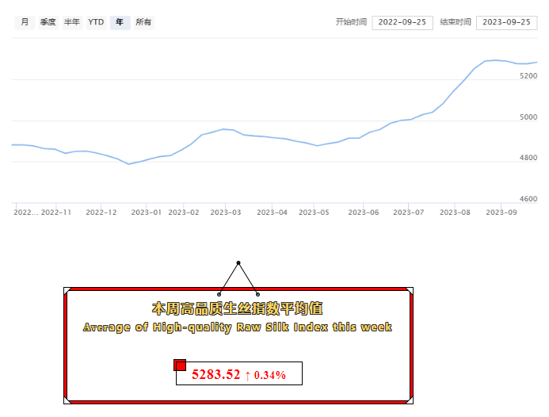Click the 5200 y-axis value label
The height and width of the screenshot is (417, 549).
point(528,76)
